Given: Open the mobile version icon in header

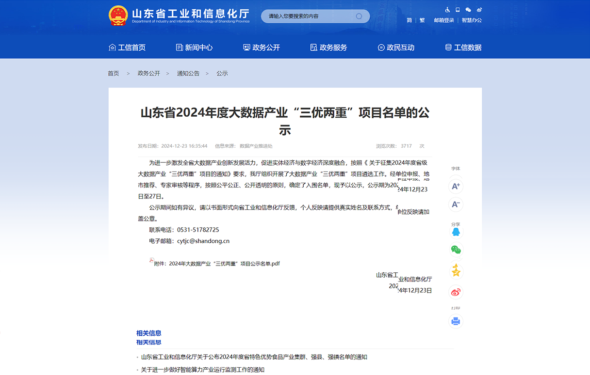Looking at the screenshot, I should pyautogui.click(x=458, y=10).
